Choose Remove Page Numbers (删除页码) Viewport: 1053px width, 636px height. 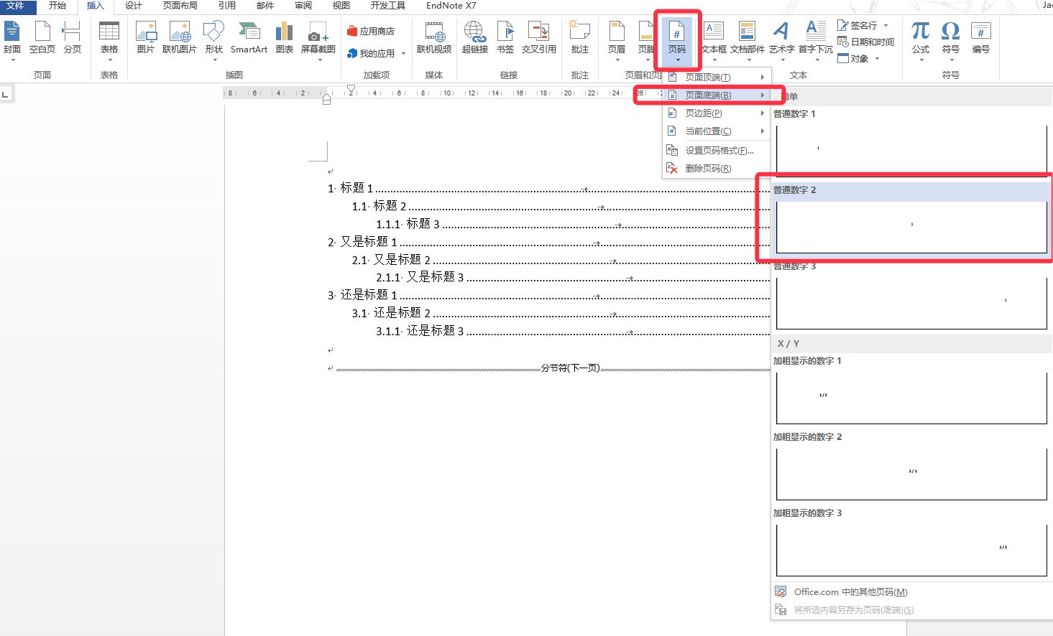click(x=717, y=168)
